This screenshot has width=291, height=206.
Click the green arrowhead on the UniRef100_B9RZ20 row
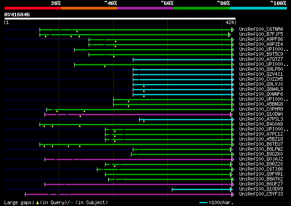pos(231,165)
